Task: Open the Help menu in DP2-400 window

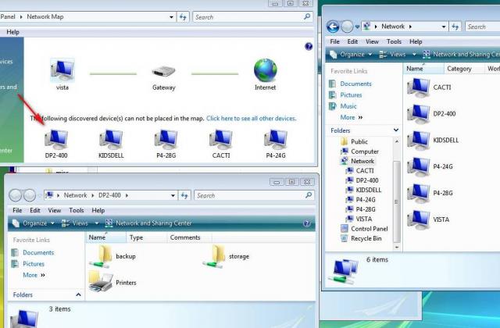Action: coord(98,210)
